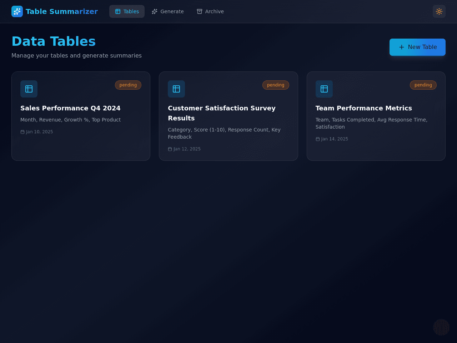
Task: Click the calendar icon beside Jan 14, 2025
Action: coord(318,139)
